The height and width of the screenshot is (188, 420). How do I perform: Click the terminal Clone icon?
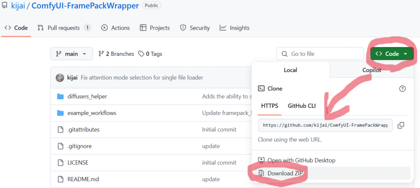[x=261, y=88]
